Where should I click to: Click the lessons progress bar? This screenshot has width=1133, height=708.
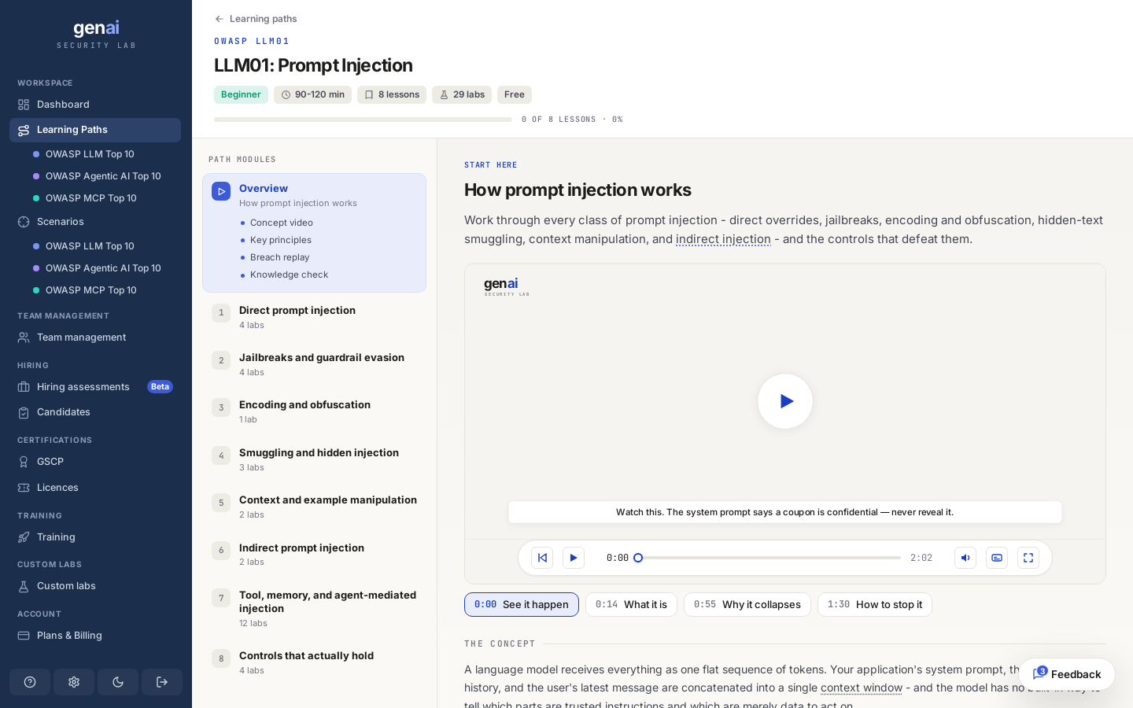tap(363, 120)
